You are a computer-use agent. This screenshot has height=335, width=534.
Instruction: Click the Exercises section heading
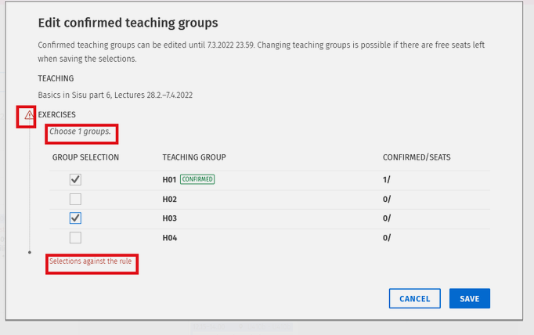pyautogui.click(x=57, y=115)
